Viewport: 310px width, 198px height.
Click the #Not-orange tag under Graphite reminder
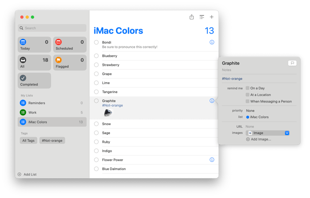(x=112, y=105)
